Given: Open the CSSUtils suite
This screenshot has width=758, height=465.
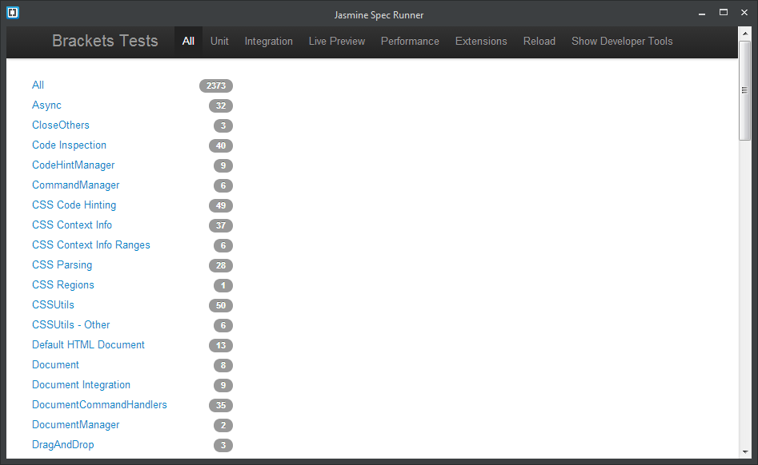Looking at the screenshot, I should pos(53,305).
